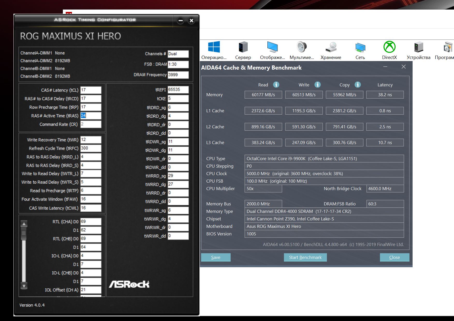Open the Отображение display category icon
The image size is (454, 321).
click(272, 47)
